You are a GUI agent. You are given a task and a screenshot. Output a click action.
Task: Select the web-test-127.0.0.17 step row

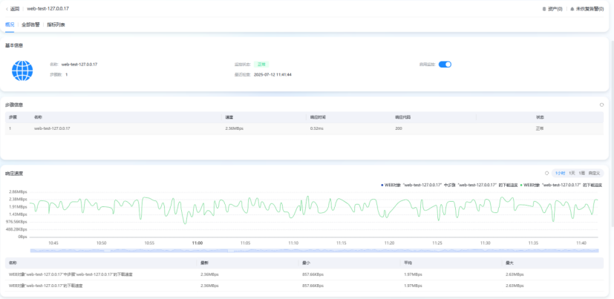pos(304,128)
